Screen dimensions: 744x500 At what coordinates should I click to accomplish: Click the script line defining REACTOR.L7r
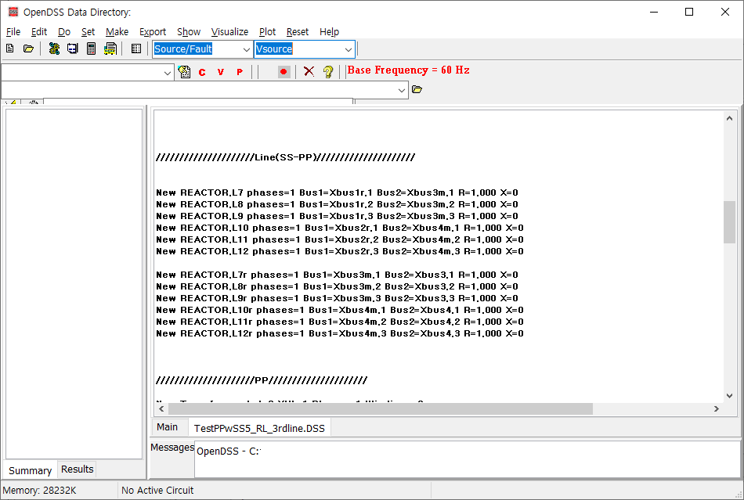point(337,275)
